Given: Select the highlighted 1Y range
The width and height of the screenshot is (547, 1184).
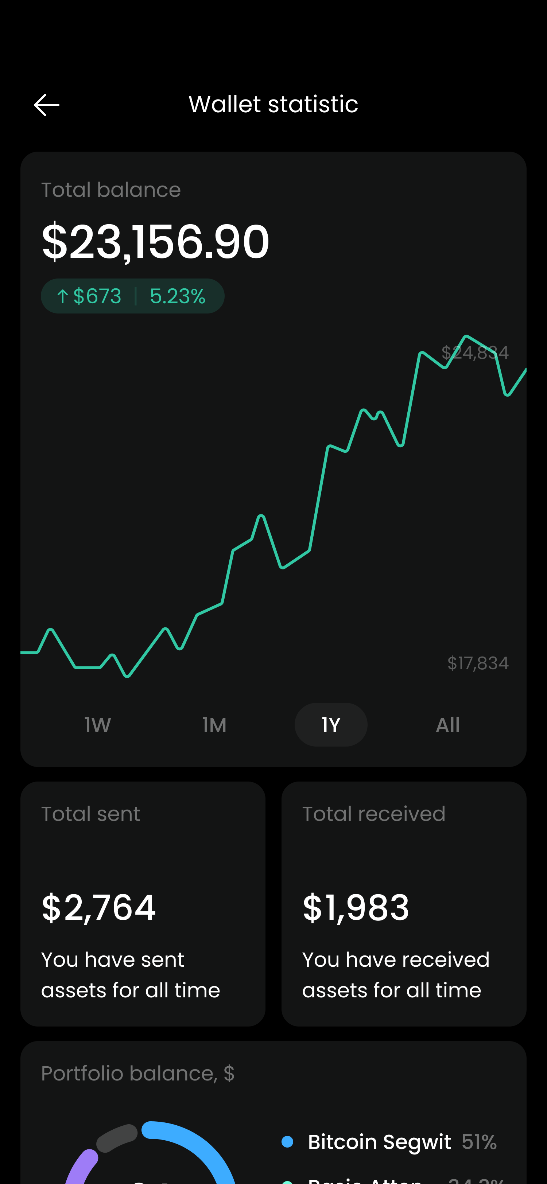Looking at the screenshot, I should pos(331,725).
